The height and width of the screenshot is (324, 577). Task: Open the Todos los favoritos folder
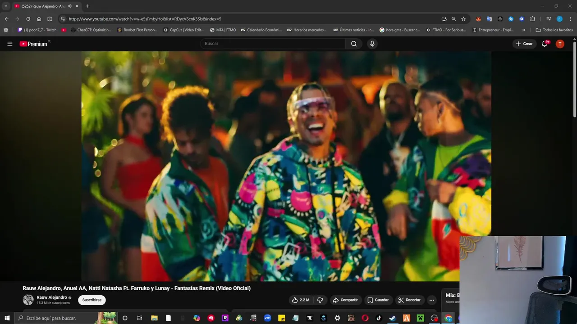pos(554,30)
